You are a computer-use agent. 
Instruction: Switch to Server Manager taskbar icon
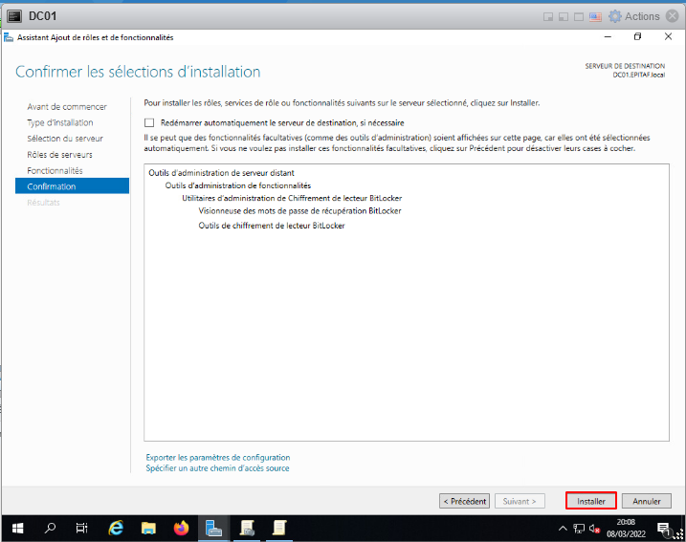pos(214,528)
